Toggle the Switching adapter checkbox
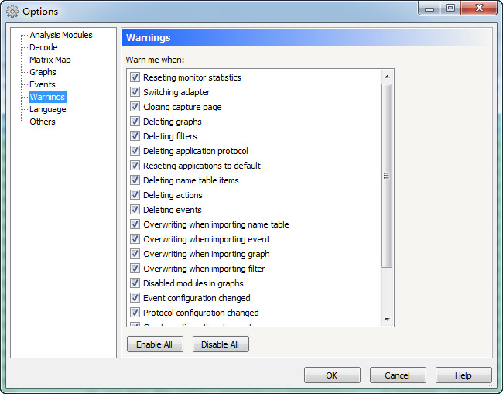This screenshot has width=503, height=394. tap(135, 92)
